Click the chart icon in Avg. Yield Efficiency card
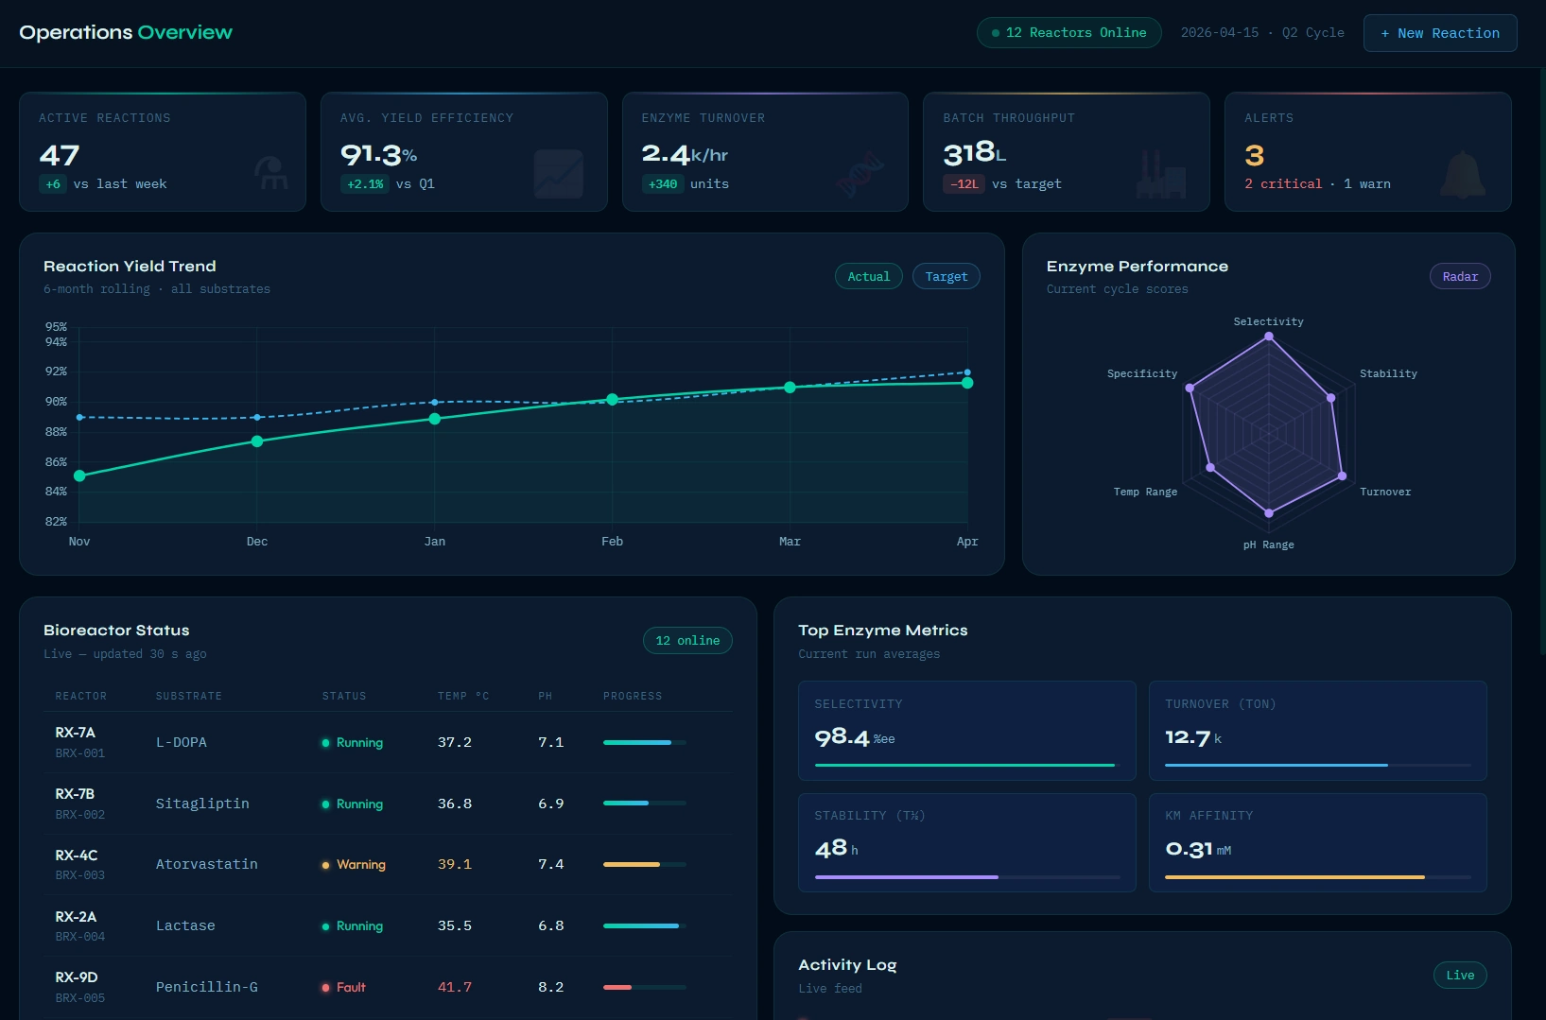This screenshot has height=1020, width=1546. 559,173
